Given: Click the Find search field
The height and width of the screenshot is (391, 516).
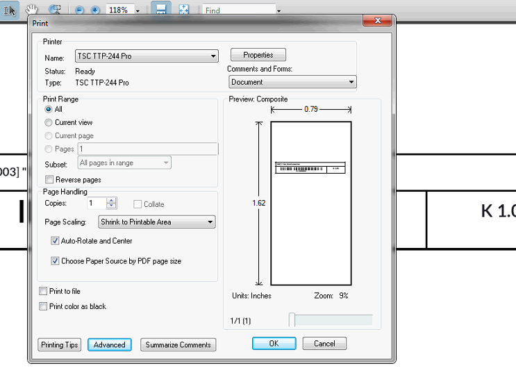Looking at the screenshot, I should coord(239,10).
